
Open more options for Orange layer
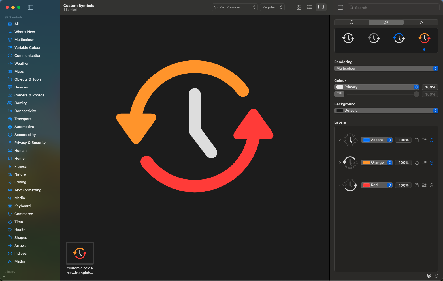(x=432, y=163)
